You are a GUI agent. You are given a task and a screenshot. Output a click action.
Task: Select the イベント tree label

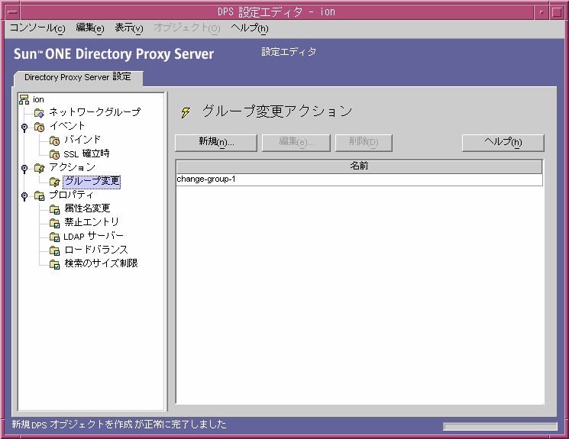66,126
